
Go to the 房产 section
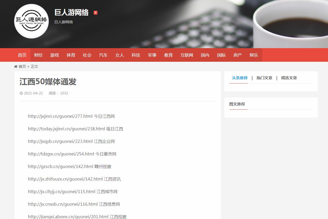click(x=238, y=55)
